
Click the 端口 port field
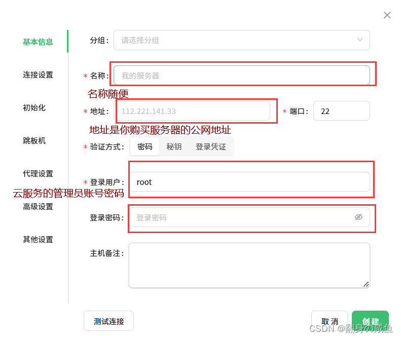click(341, 111)
